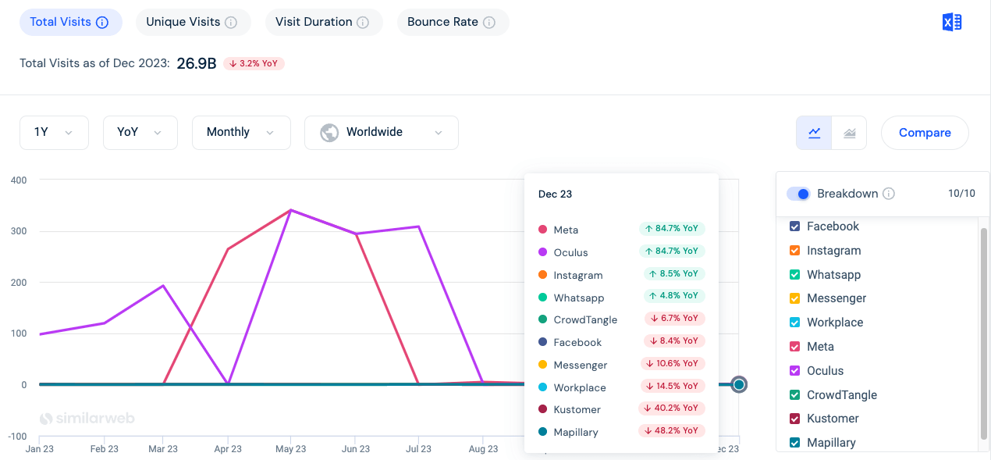
Task: Open the YoY comparison selector
Action: 140,133
